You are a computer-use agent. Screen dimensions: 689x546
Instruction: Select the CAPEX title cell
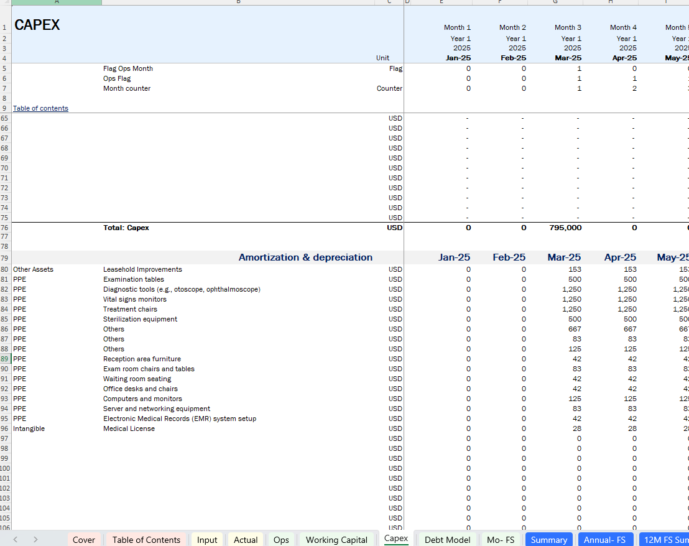[37, 25]
